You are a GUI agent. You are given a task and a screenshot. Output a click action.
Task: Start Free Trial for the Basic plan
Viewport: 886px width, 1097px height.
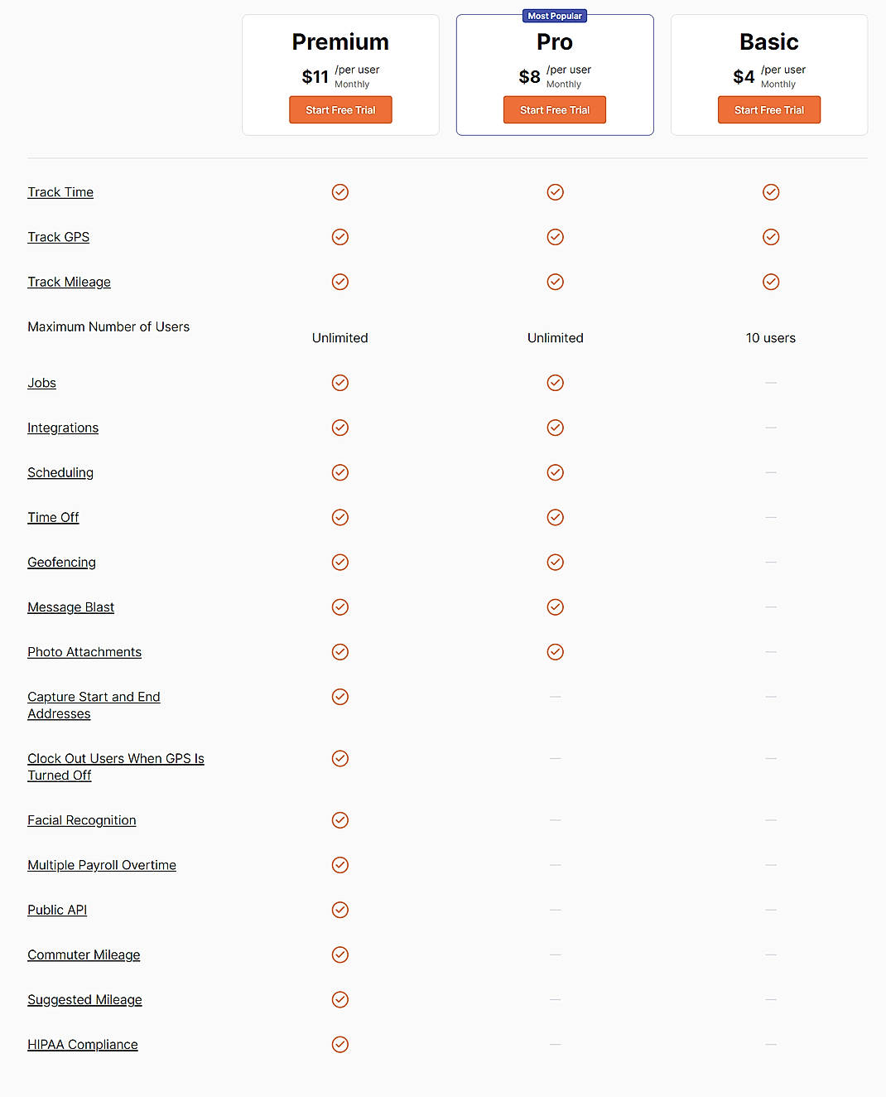[x=769, y=109]
